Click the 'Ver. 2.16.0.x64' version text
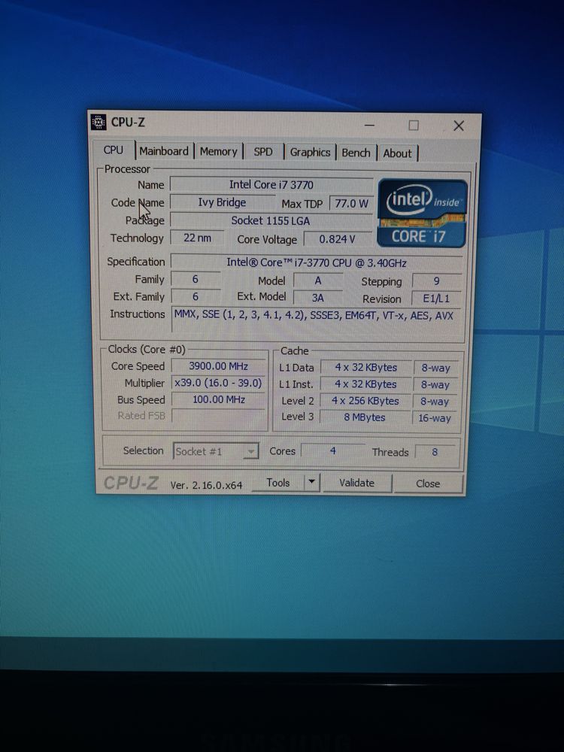 (206, 485)
